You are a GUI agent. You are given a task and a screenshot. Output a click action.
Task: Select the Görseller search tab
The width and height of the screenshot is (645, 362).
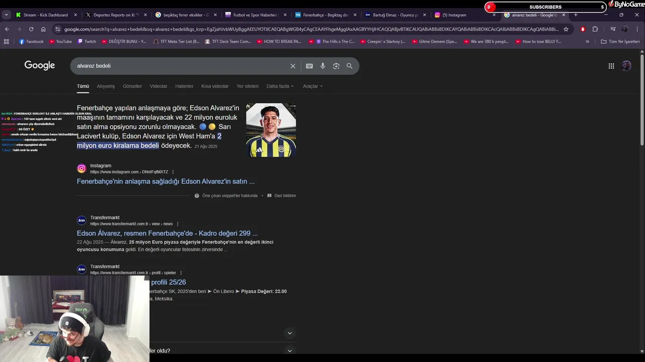132,86
